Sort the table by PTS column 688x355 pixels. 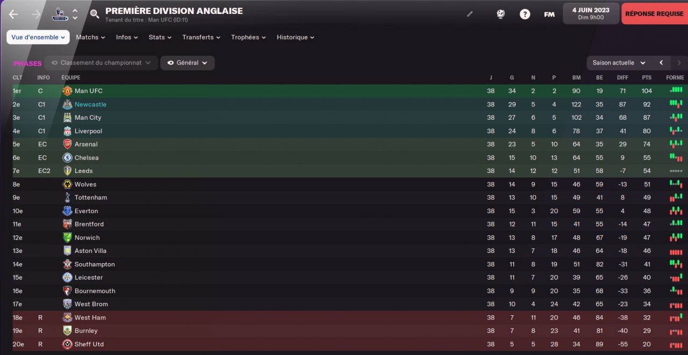(x=647, y=77)
